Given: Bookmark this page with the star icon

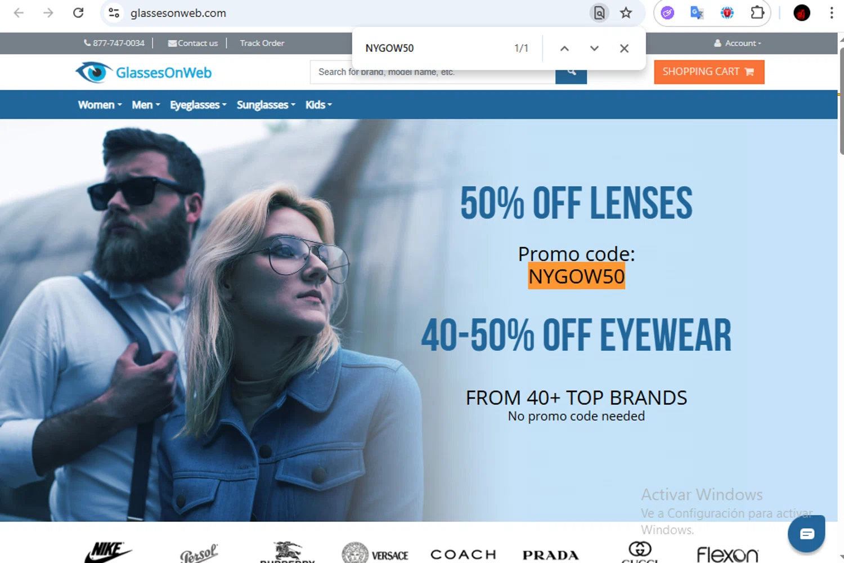Looking at the screenshot, I should pos(626,13).
